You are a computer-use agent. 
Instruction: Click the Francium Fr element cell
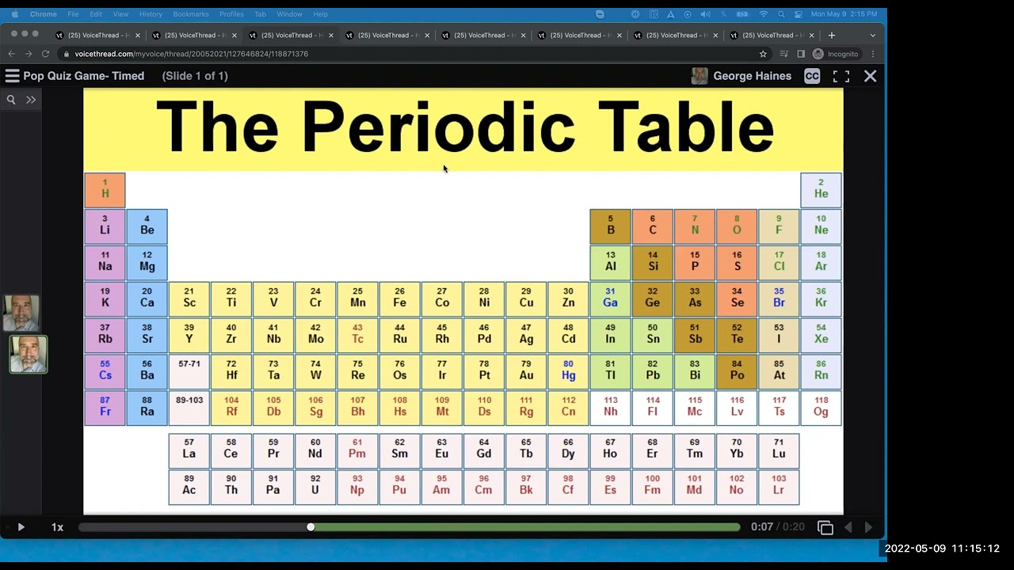(105, 408)
